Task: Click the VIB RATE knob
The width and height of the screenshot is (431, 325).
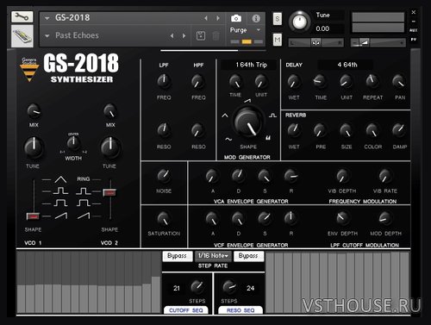Action: point(384,176)
